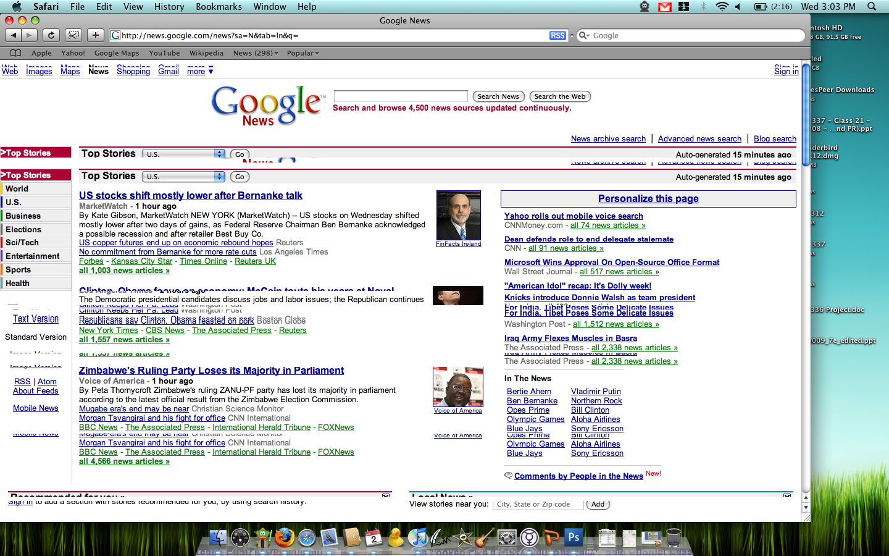Go back with Safari's back arrow
889x556 pixels.
(14, 35)
